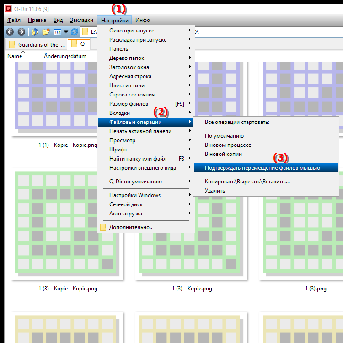The image size is (343, 343).
Task: Click the Back navigation arrow
Action: pyautogui.click(x=10, y=32)
